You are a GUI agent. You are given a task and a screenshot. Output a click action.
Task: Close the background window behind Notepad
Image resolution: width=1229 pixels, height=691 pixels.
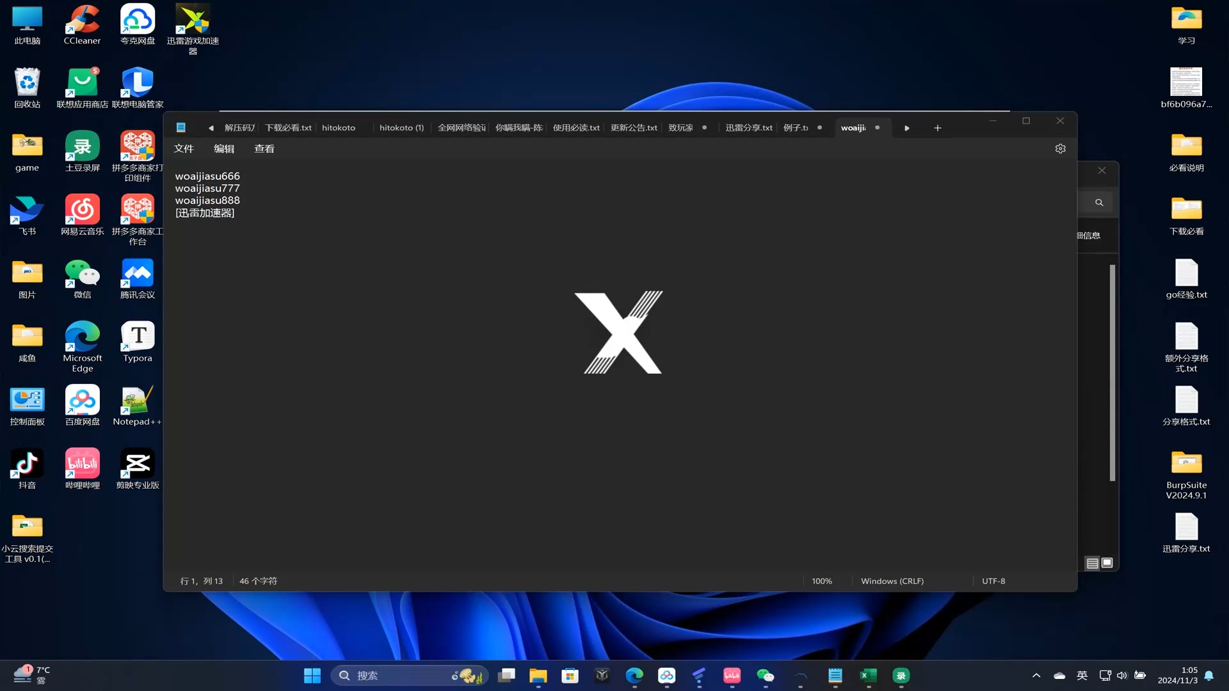click(x=1102, y=171)
